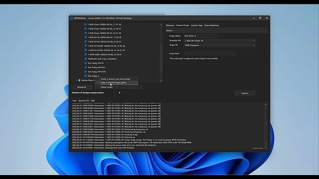The image size is (319, 179).
Task: Click the Capture button
Action: click(245, 93)
